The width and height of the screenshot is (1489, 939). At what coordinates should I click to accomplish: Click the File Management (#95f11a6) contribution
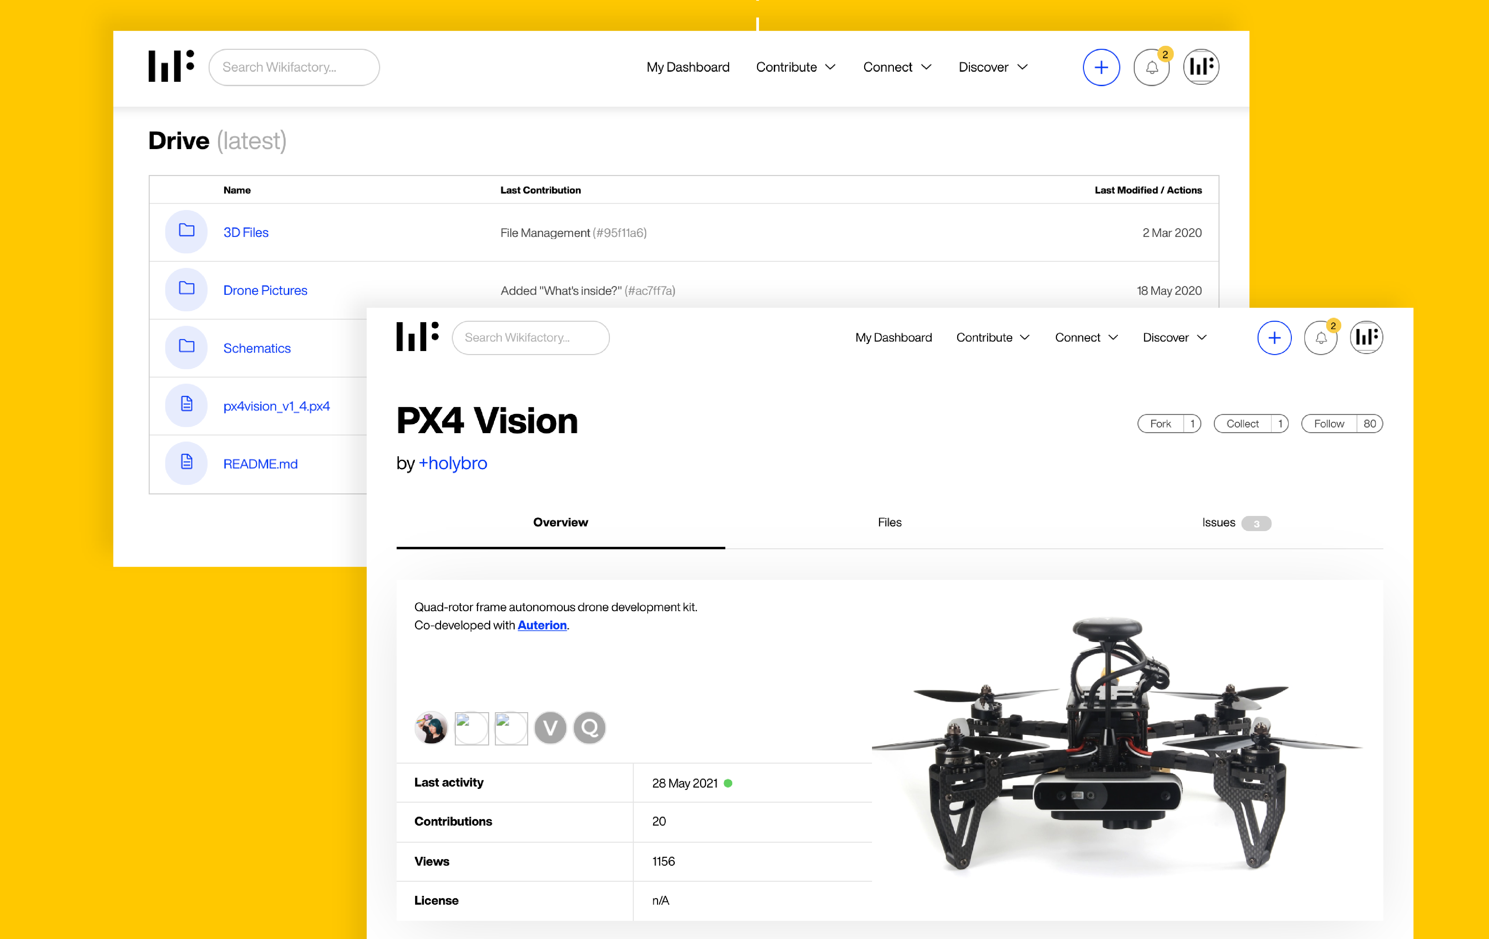[x=573, y=233]
